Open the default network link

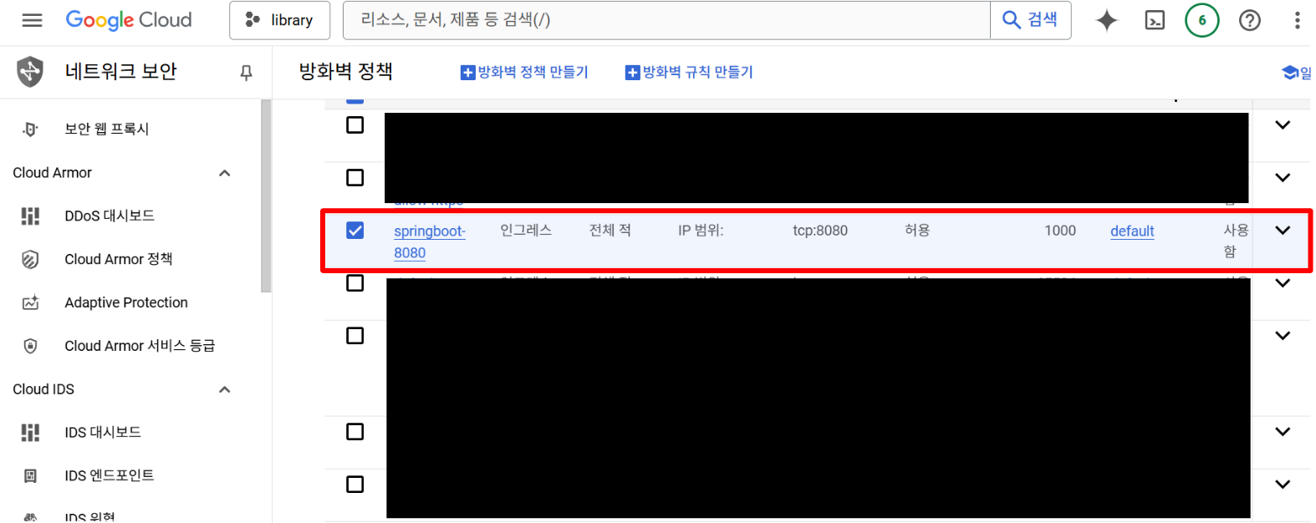[1132, 231]
